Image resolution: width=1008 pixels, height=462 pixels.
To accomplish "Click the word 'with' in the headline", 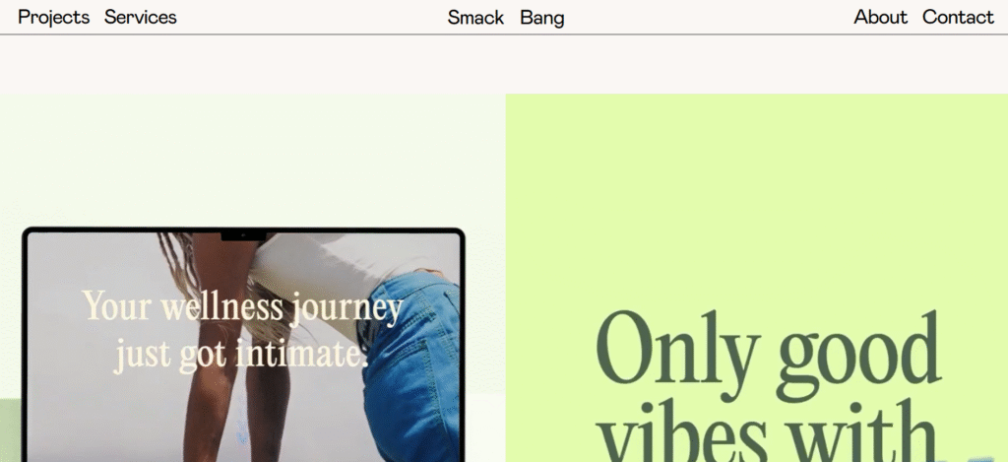I will point(861,431).
